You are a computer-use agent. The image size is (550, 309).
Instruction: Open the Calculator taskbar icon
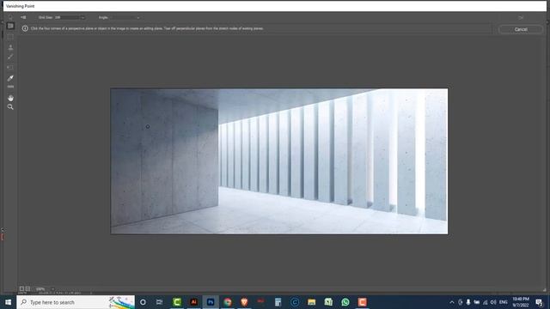tap(278, 302)
